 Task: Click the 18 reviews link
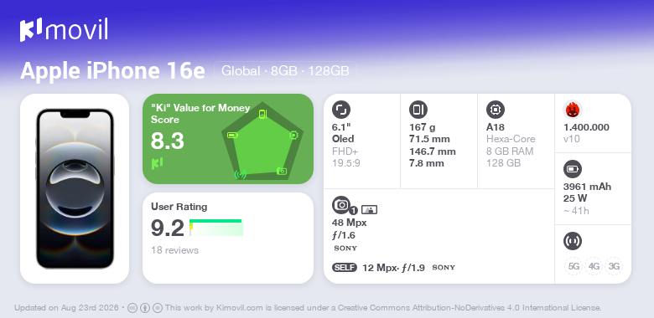click(x=174, y=250)
